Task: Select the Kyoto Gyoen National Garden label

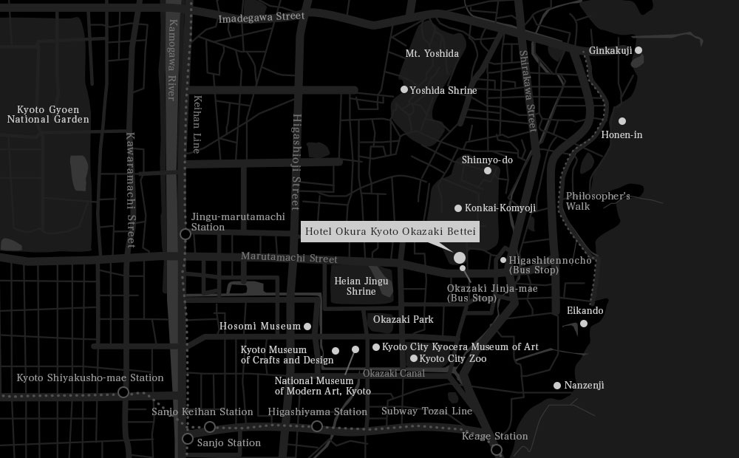Action: [48, 114]
